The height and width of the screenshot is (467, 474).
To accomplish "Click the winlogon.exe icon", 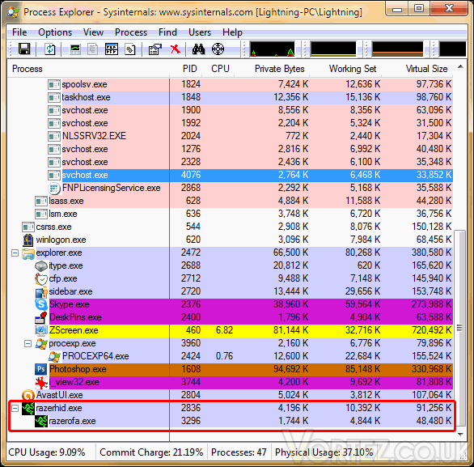I will pyautogui.click(x=28, y=240).
